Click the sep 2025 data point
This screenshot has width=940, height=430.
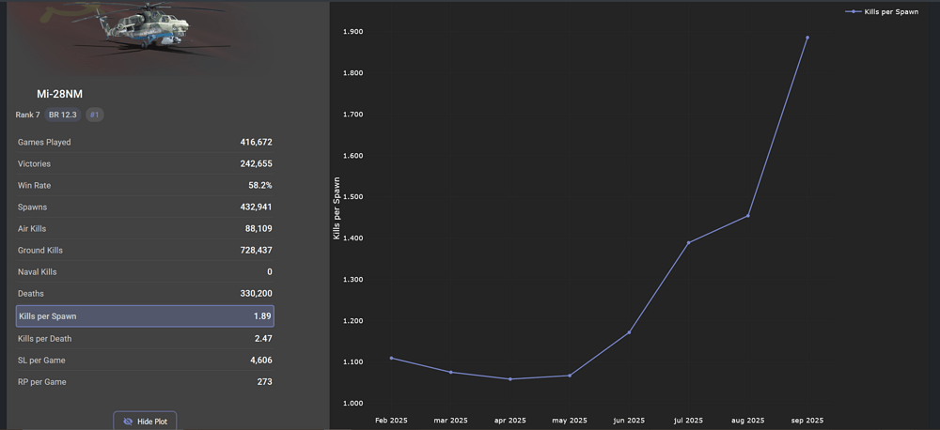click(x=807, y=38)
